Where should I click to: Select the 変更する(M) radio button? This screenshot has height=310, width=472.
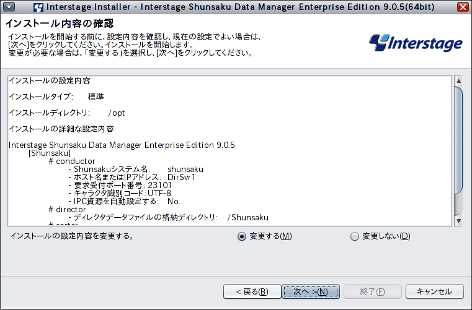click(242, 236)
